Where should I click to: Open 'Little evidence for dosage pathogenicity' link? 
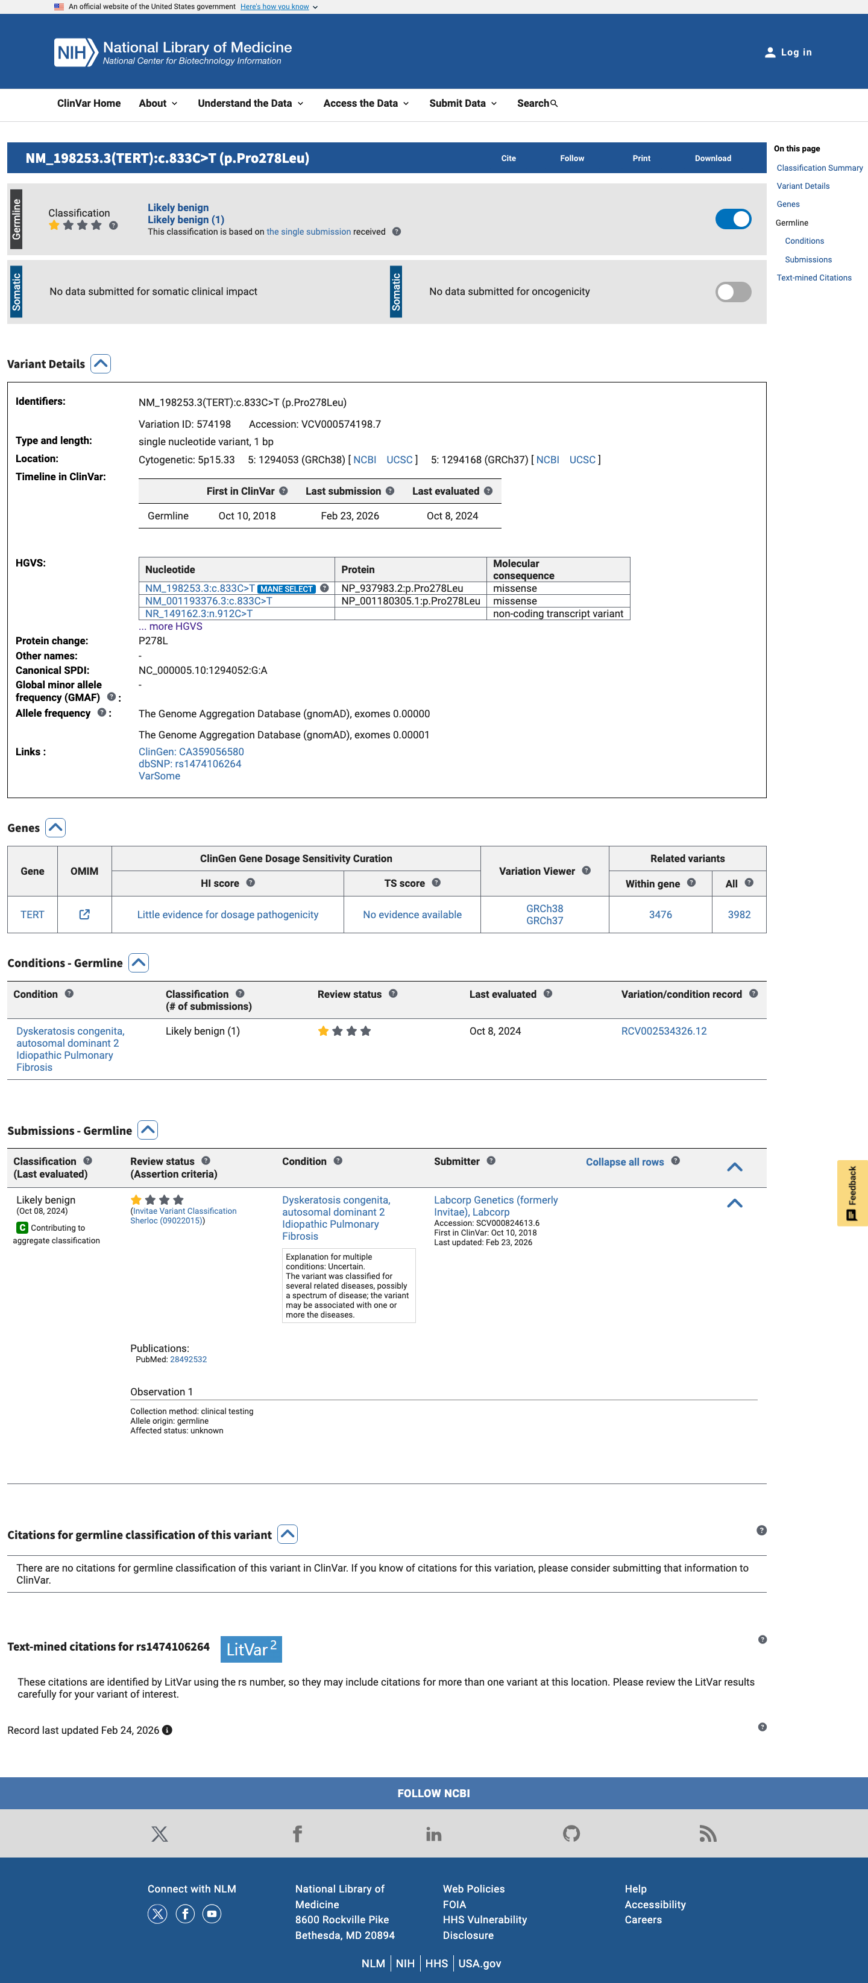[x=228, y=915]
